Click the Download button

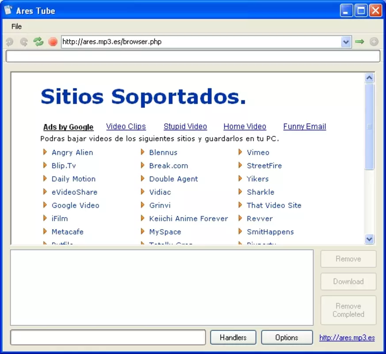pyautogui.click(x=348, y=281)
